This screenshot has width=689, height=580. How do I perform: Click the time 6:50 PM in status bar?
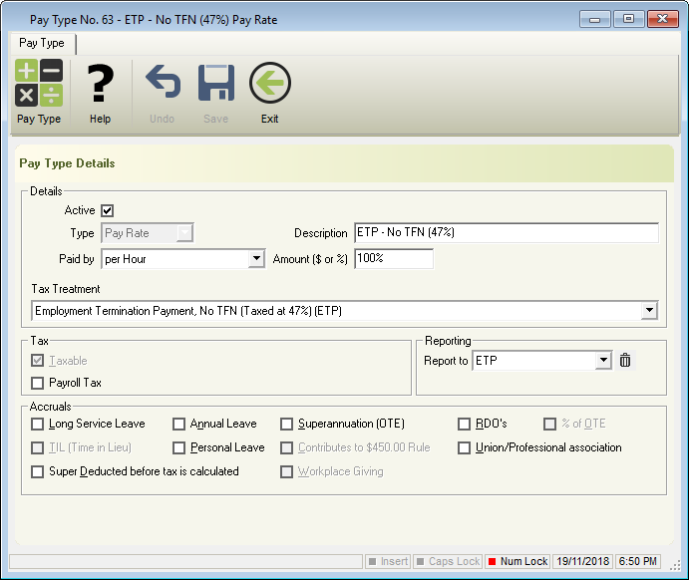(x=637, y=561)
